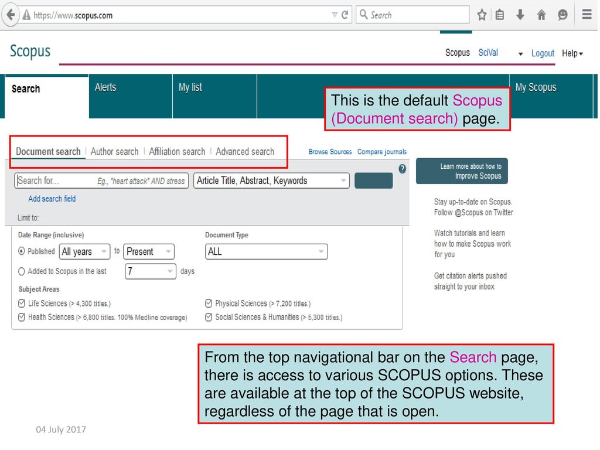The height and width of the screenshot is (450, 600).
Task: Click the Logout link
Action: point(543,53)
